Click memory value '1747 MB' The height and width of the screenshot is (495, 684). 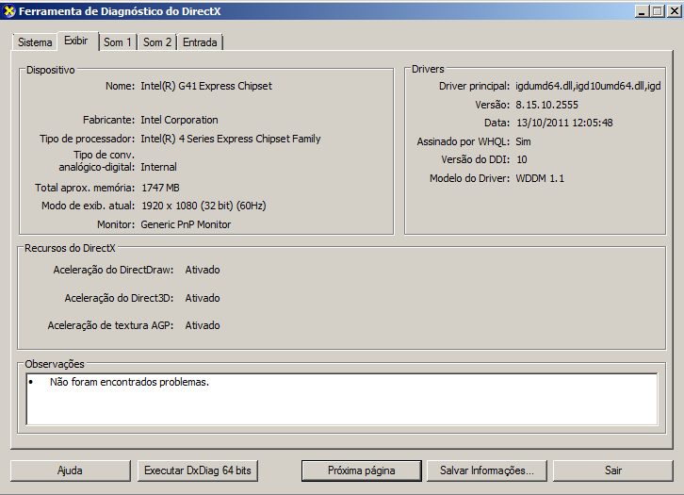coord(160,188)
